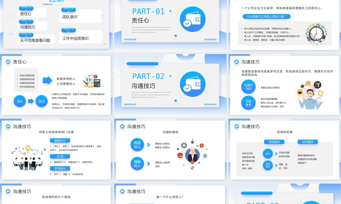Click the chevron next to 尊重他人
The image size is (341, 204).
(x=148, y=144)
